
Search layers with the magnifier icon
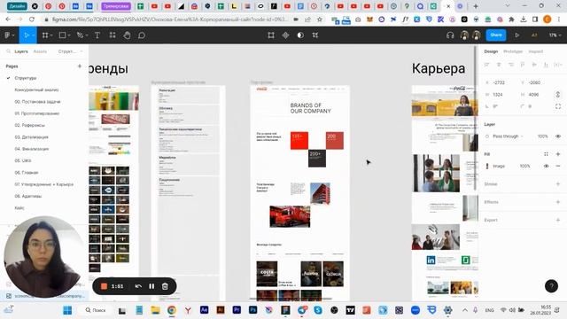pos(8,51)
